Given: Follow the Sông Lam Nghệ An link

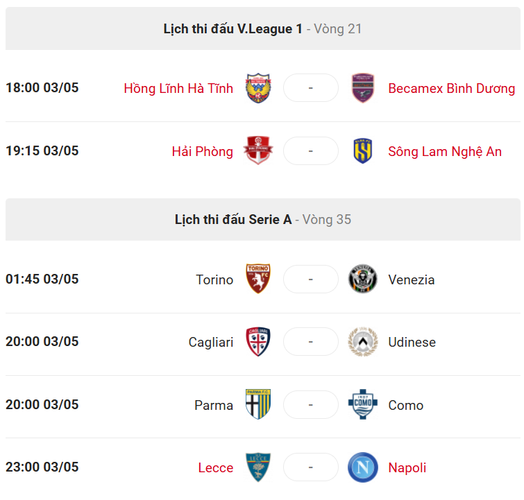Looking at the screenshot, I should click(x=445, y=151).
